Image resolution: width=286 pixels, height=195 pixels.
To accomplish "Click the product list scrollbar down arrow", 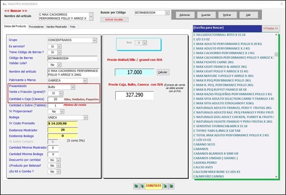I will [x=276, y=176].
